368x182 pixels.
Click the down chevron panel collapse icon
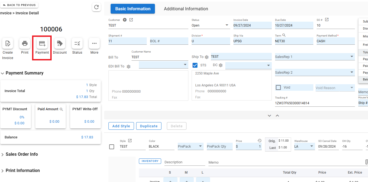click(269, 116)
